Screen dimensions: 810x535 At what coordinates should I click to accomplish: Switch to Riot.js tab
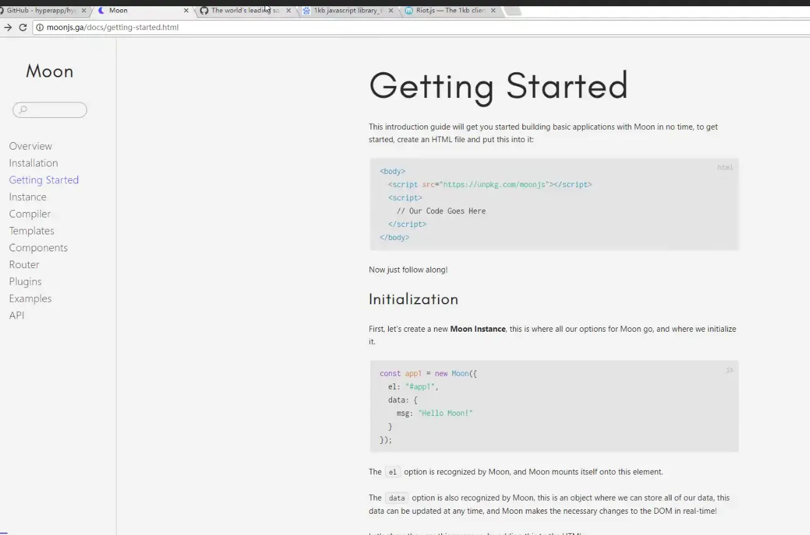[x=450, y=11]
